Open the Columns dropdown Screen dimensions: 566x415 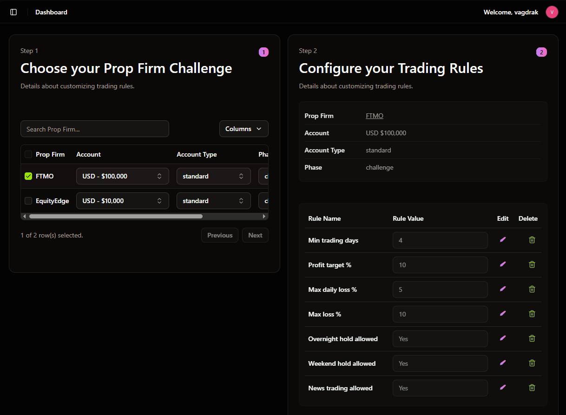tap(244, 129)
